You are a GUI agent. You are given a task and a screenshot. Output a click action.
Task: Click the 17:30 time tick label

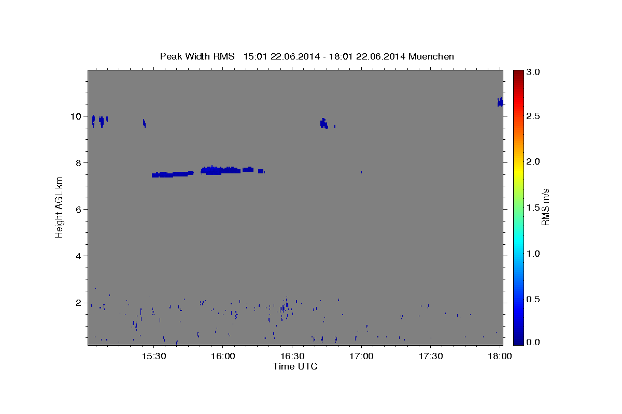click(430, 357)
